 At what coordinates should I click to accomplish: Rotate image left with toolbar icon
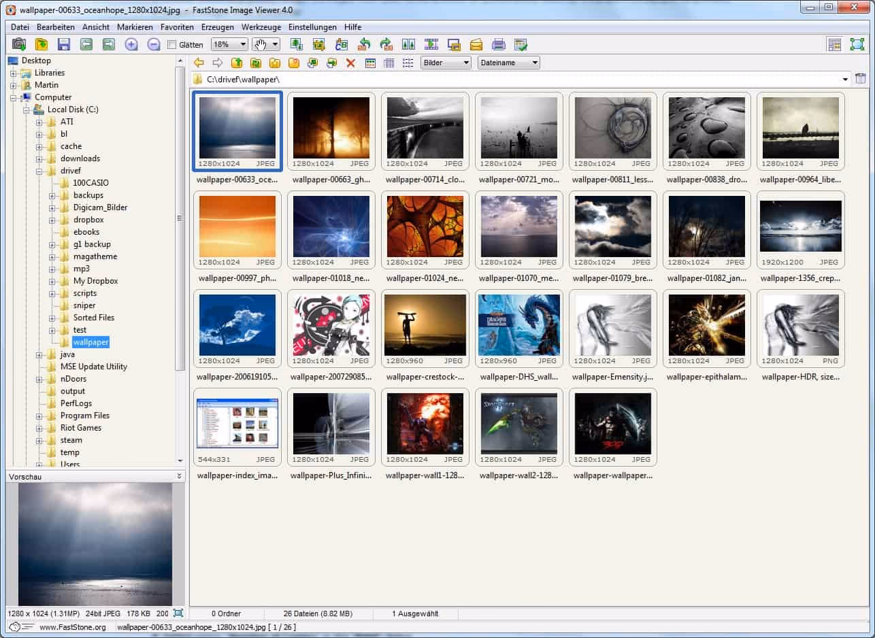[364, 44]
